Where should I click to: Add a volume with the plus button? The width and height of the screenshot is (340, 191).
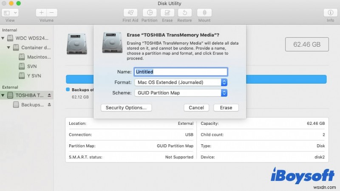(x=41, y=13)
